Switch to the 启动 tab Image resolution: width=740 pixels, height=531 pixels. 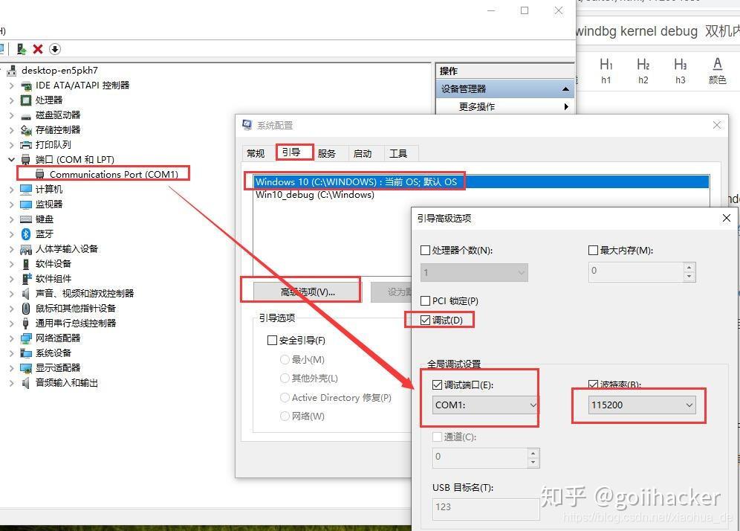point(363,153)
